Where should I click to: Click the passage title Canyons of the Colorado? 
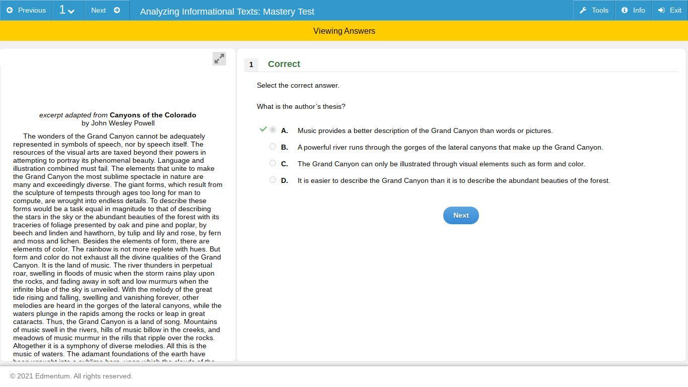pos(153,115)
